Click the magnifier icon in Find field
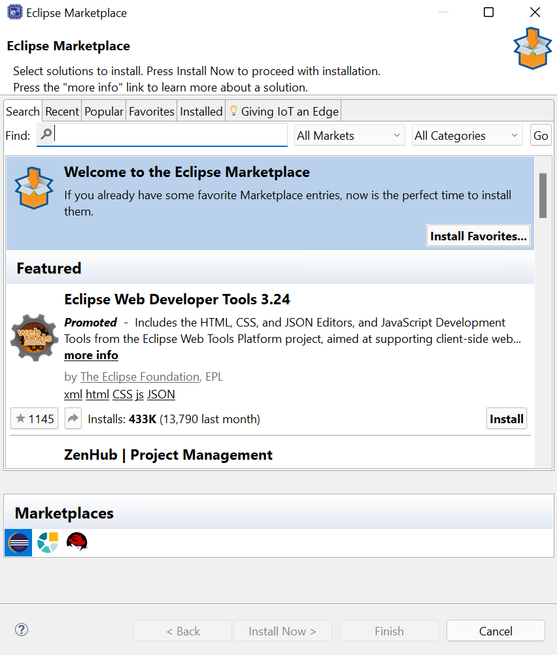This screenshot has height=655, width=557. pyautogui.click(x=46, y=134)
